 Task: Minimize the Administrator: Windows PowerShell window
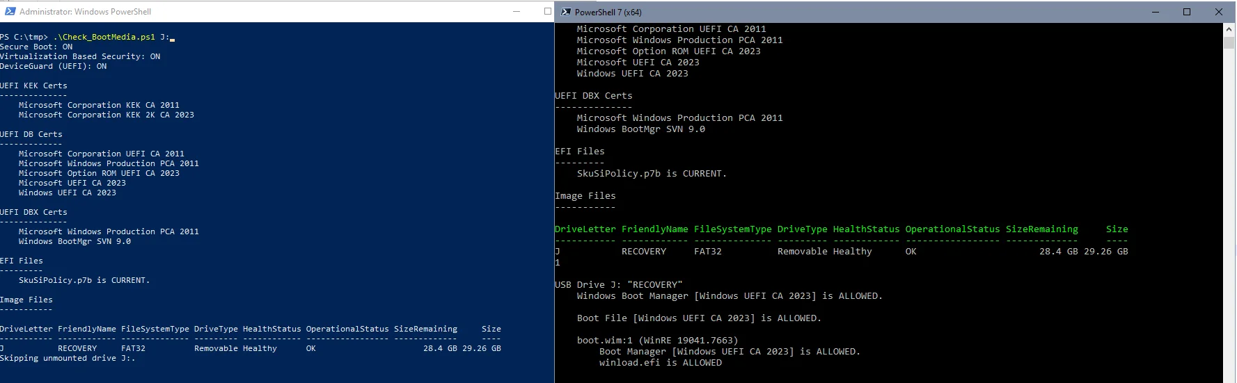click(x=517, y=11)
